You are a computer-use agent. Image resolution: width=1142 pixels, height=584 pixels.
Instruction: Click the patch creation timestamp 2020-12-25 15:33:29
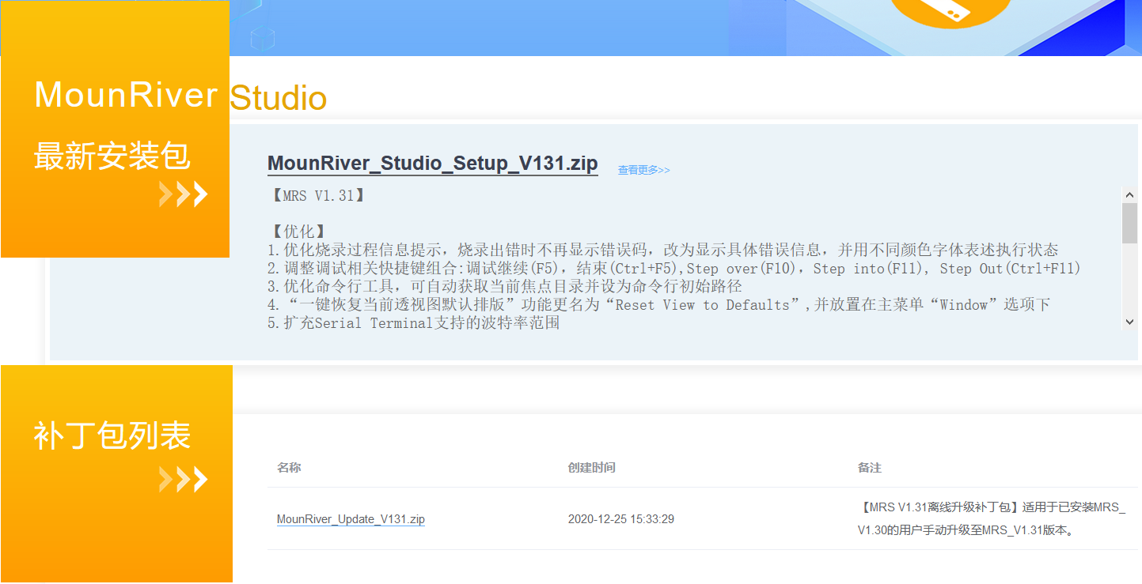[623, 519]
